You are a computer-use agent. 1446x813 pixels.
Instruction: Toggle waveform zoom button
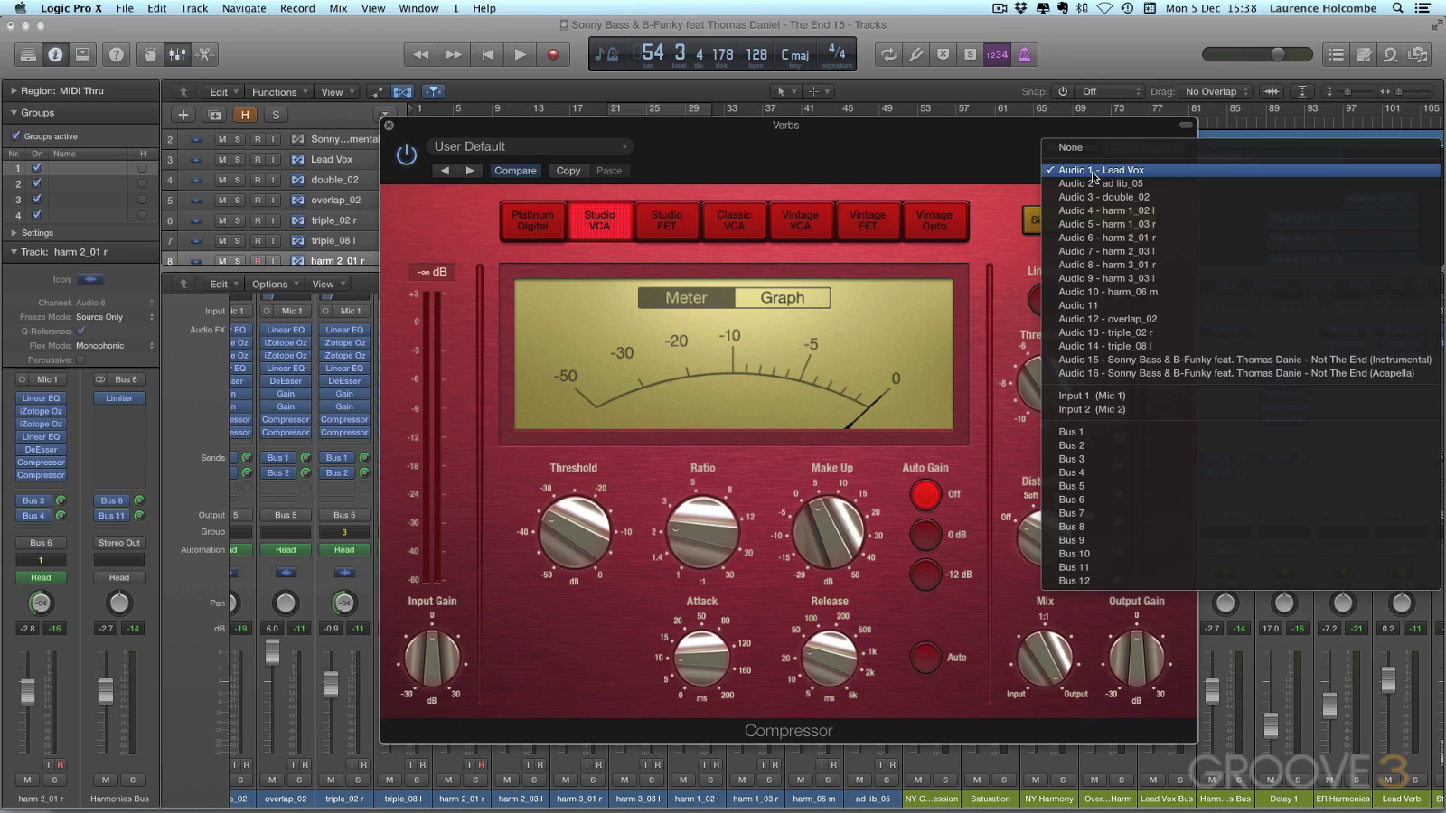[x=1272, y=91]
